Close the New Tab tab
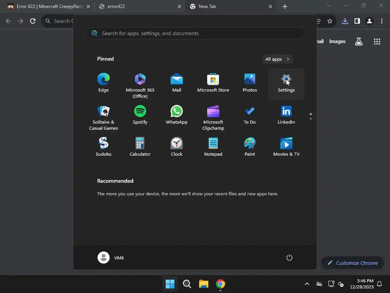Screen dimensions: 390x293 click(270, 6)
